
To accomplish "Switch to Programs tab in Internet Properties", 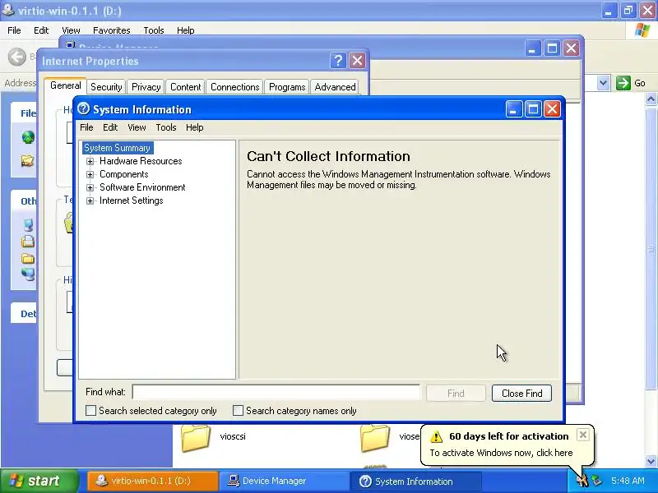I will [287, 87].
